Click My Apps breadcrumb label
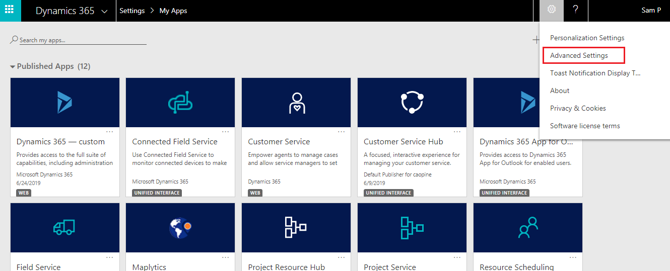Image resolution: width=670 pixels, height=271 pixels. 173,11
